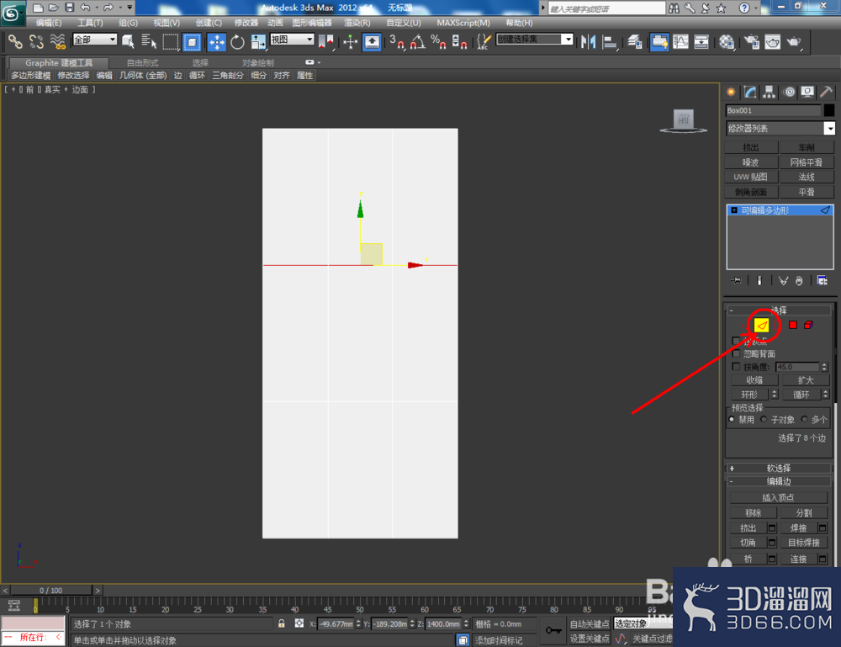Click the 扩大 grow selection button
This screenshot has width=841, height=647.
(805, 379)
